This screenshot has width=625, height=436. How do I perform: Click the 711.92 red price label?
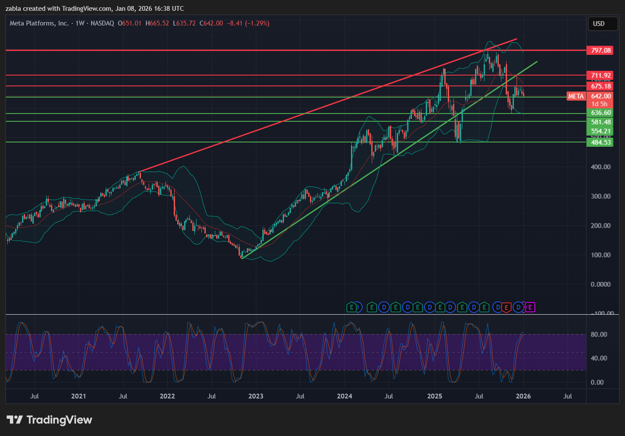pyautogui.click(x=601, y=76)
